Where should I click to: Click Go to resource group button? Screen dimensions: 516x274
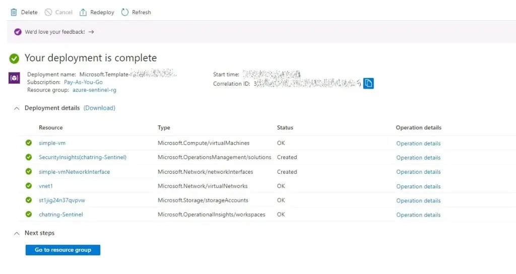point(63,250)
